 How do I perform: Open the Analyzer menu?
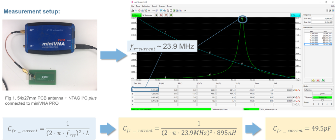point(162,6)
